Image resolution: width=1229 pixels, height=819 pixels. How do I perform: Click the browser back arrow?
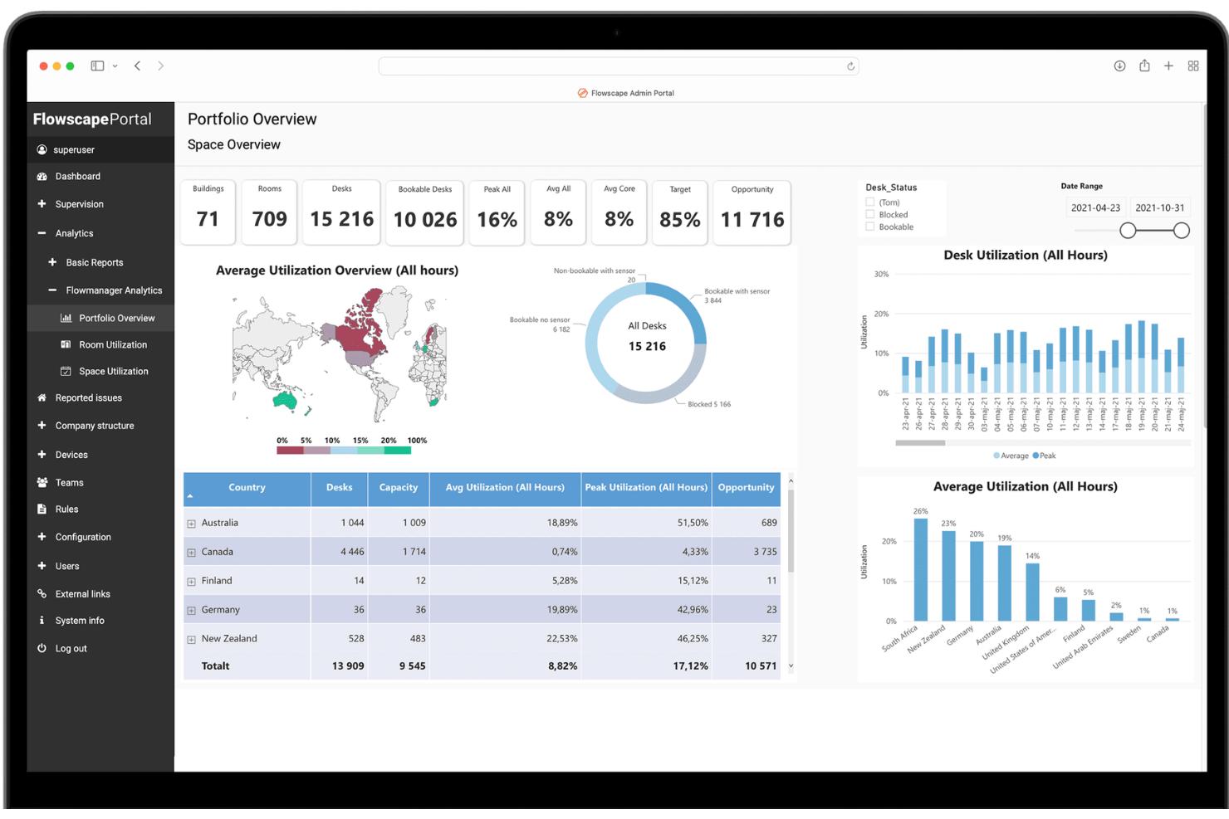point(137,66)
